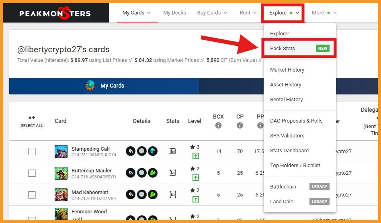Open Stats Dashboard entry

click(299, 150)
